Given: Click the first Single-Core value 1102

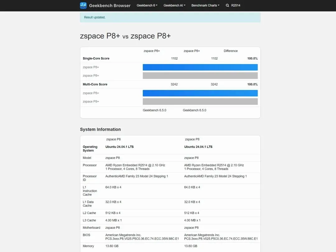Looking at the screenshot, I should 175,58.
